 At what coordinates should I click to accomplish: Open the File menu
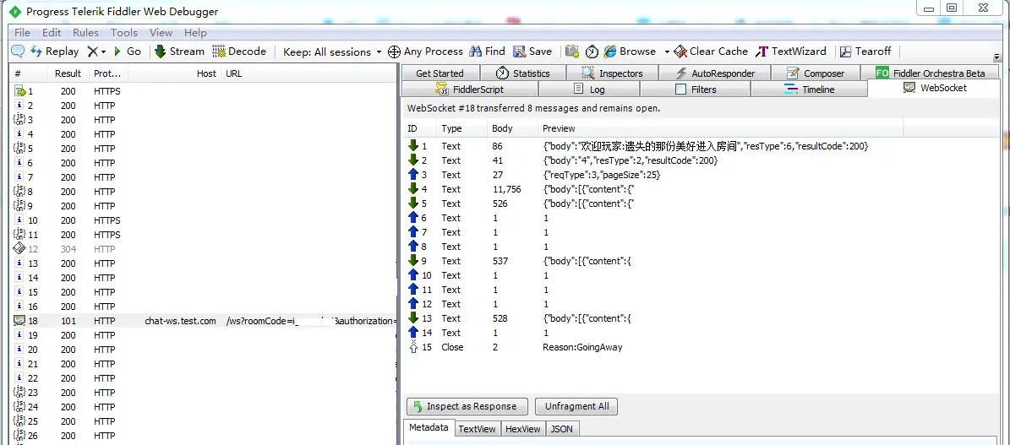(x=22, y=32)
